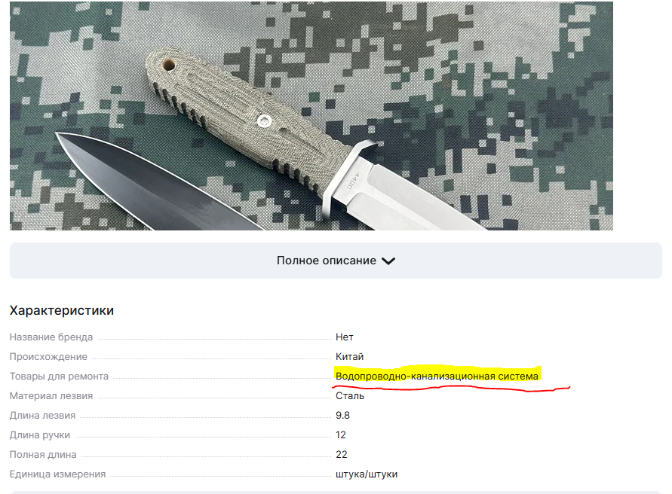The height and width of the screenshot is (494, 672).
Task: Click the Материал лезвия label
Action: tap(51, 396)
